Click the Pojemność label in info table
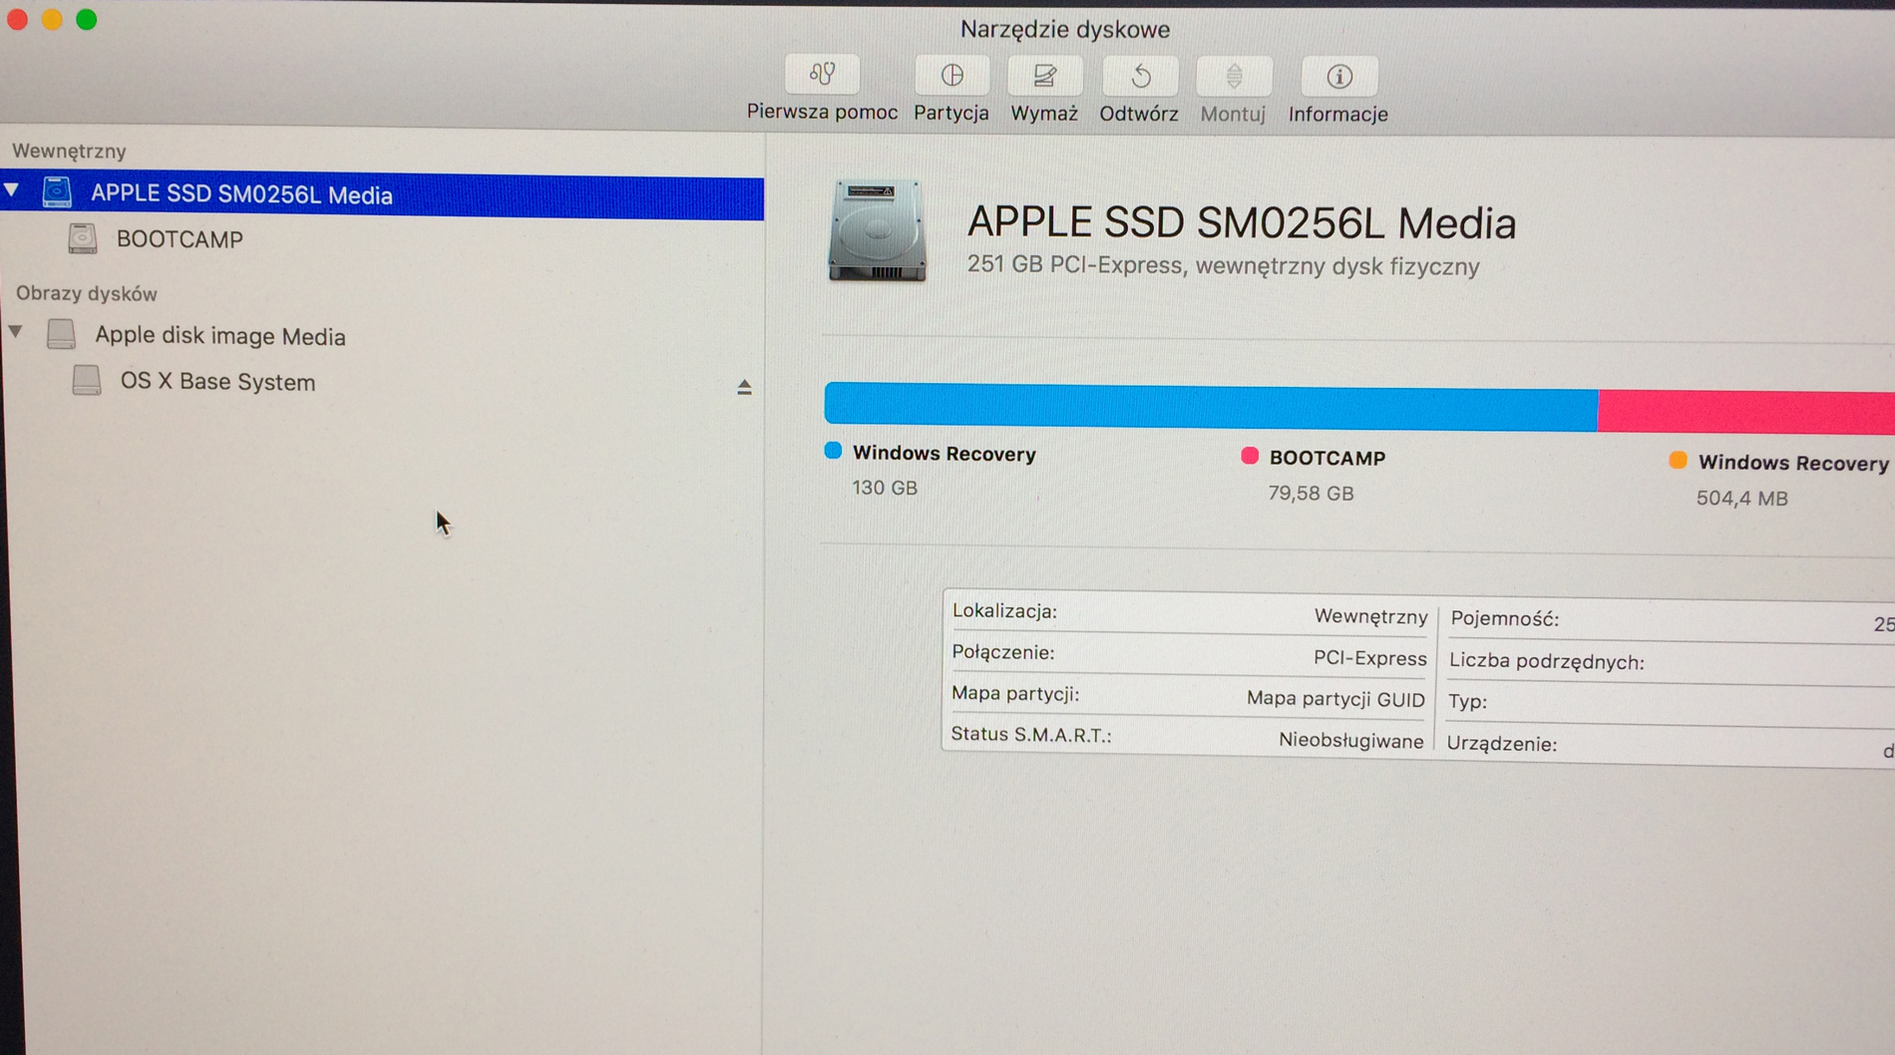This screenshot has width=1895, height=1055. (x=1504, y=618)
